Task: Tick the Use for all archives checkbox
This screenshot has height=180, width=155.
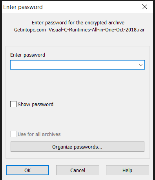Action: tap(13, 134)
